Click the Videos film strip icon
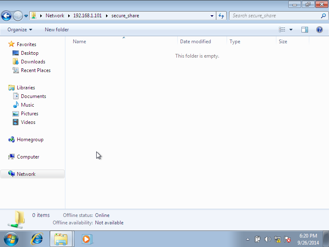Image resolution: width=329 pixels, height=247 pixels. (16, 122)
